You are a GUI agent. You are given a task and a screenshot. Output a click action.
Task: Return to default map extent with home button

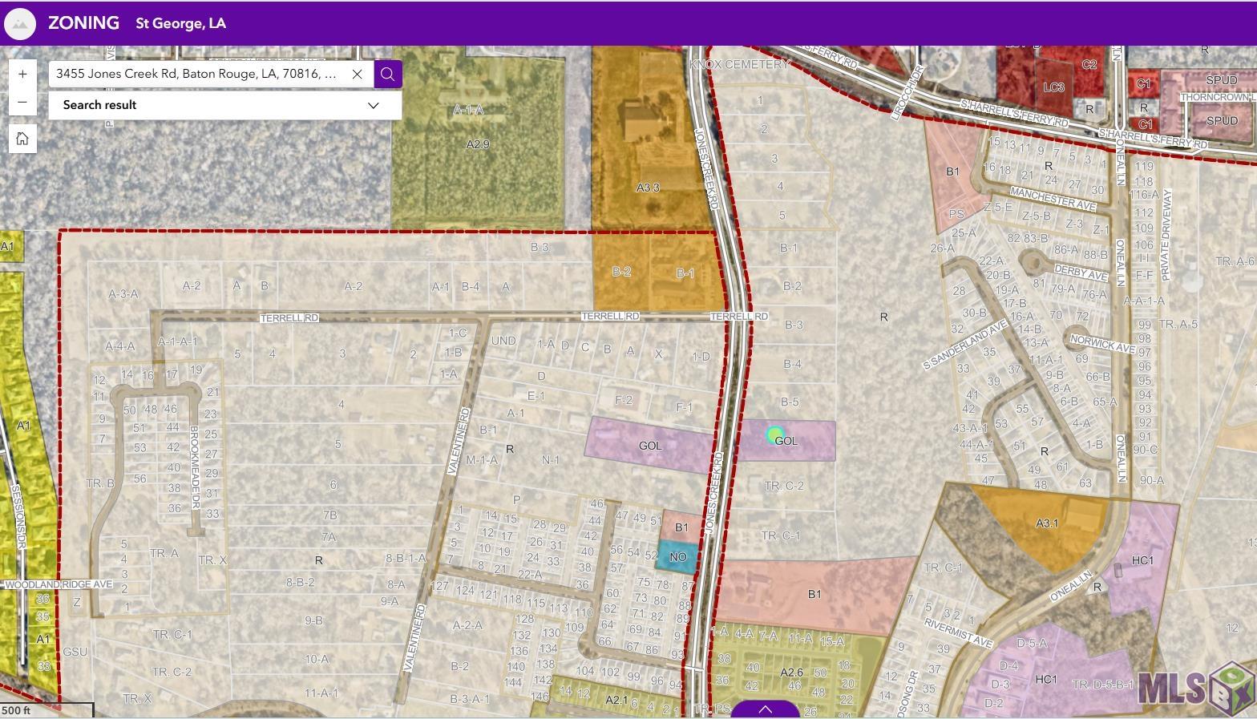(x=22, y=139)
